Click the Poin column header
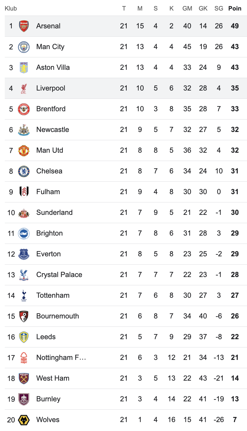The image size is (247, 431). 235,9
